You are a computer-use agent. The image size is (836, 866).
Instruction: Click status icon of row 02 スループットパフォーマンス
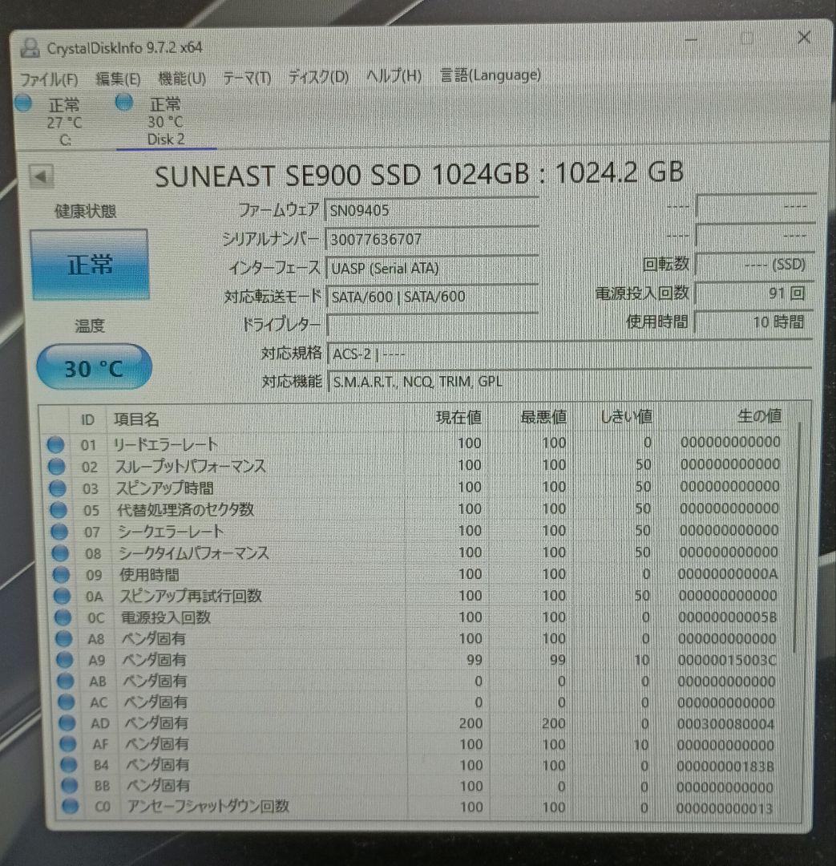coord(56,467)
